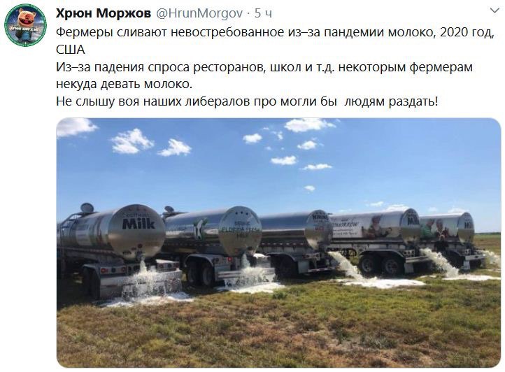Open the milk tankers photo
Image resolution: width=505 pixels, height=372 pixels.
[x=278, y=243]
